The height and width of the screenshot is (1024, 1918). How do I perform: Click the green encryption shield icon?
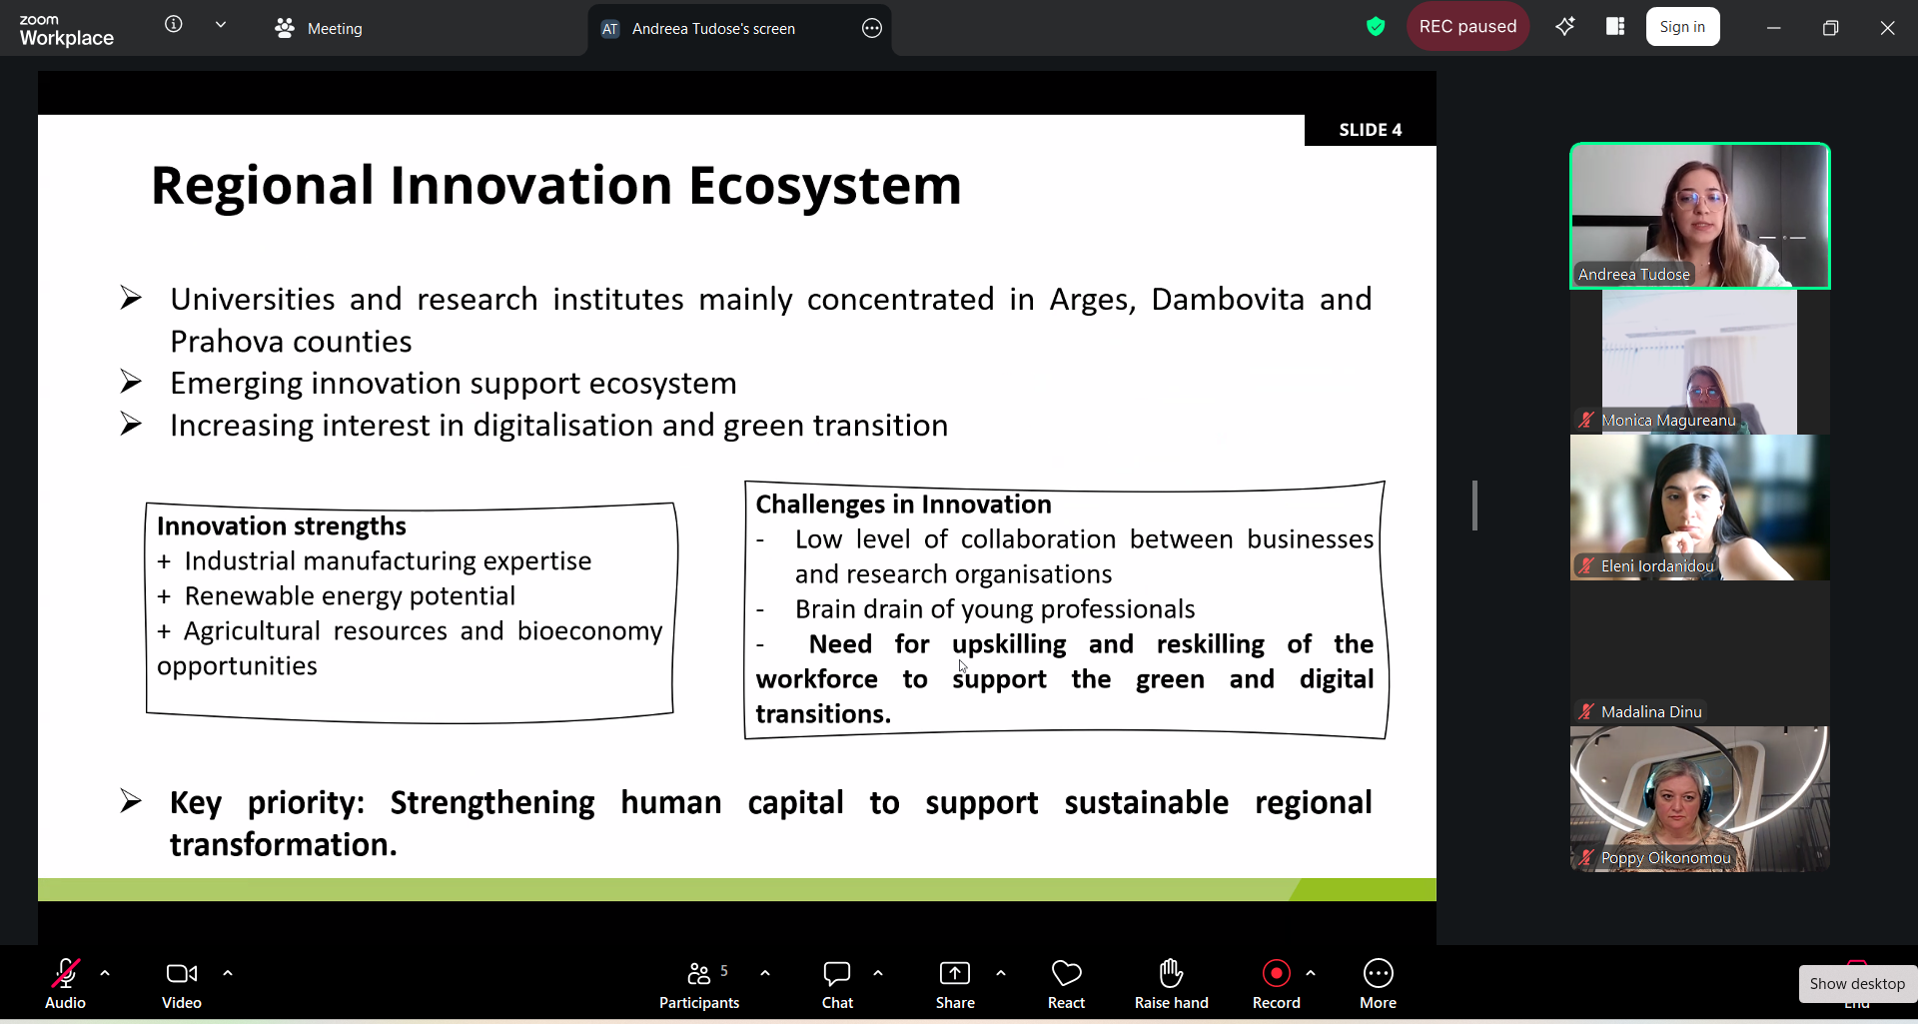click(x=1376, y=27)
